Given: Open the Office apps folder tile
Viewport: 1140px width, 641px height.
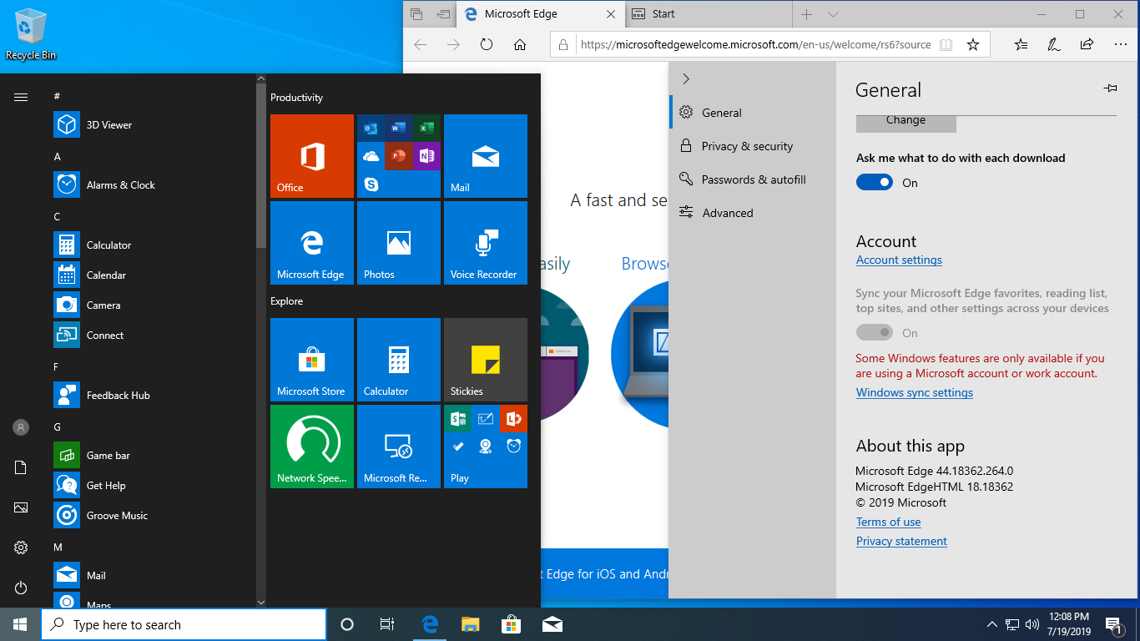Looking at the screenshot, I should pyautogui.click(x=399, y=156).
